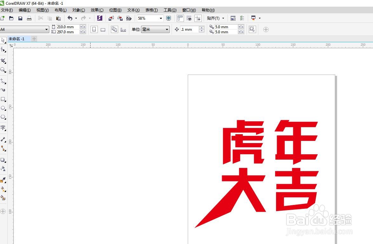
Task: Undo the last action
Action: pos(70,18)
